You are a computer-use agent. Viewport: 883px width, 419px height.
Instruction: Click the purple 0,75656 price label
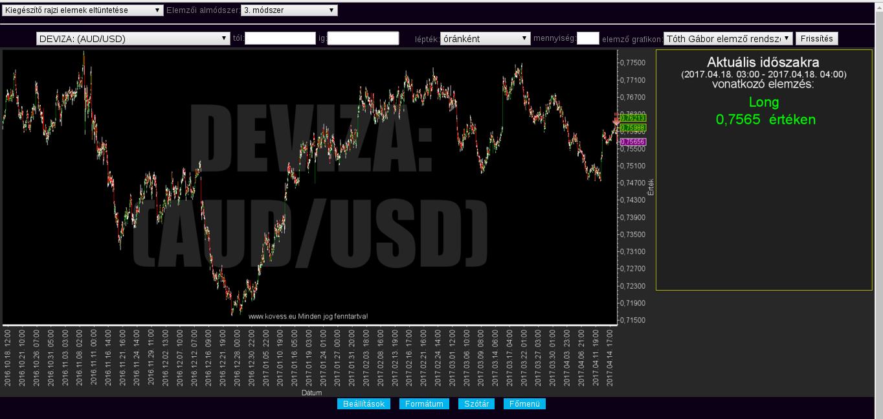coord(633,142)
